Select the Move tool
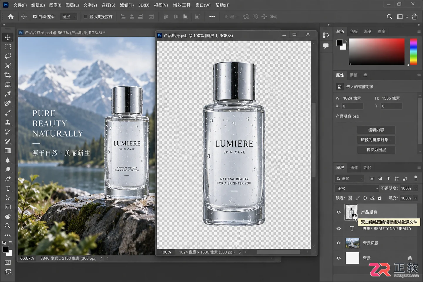The width and height of the screenshot is (423, 282). pos(8,37)
